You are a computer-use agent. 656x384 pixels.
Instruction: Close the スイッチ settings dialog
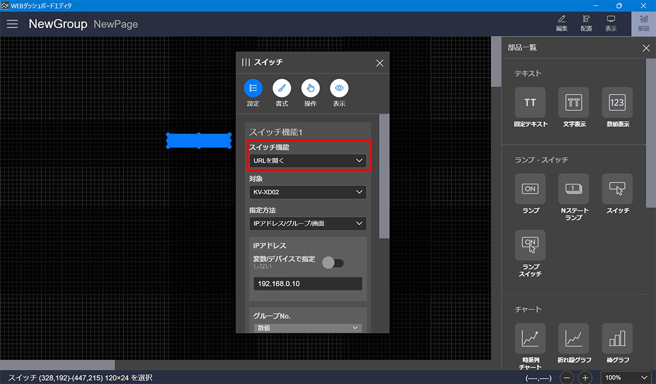tap(379, 63)
